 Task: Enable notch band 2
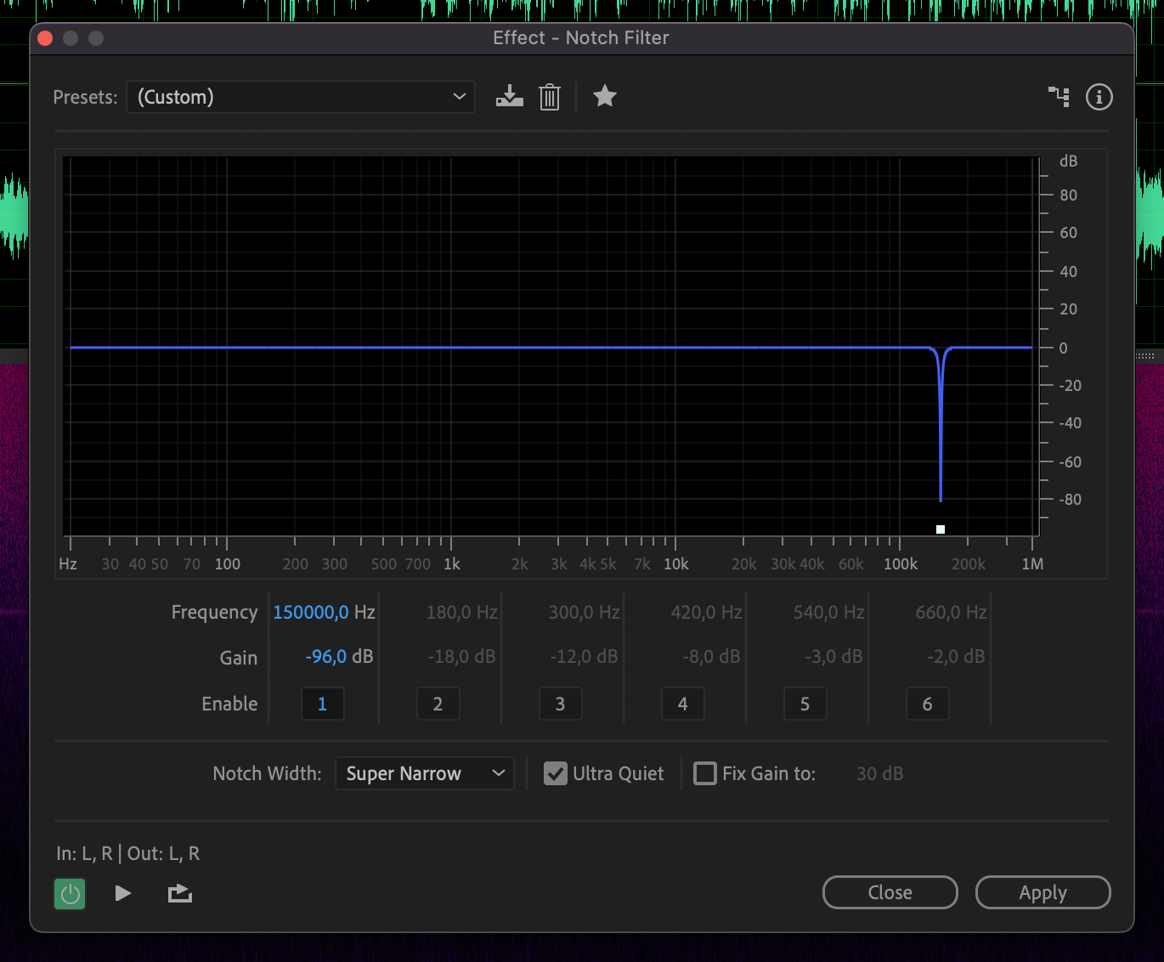pos(438,704)
